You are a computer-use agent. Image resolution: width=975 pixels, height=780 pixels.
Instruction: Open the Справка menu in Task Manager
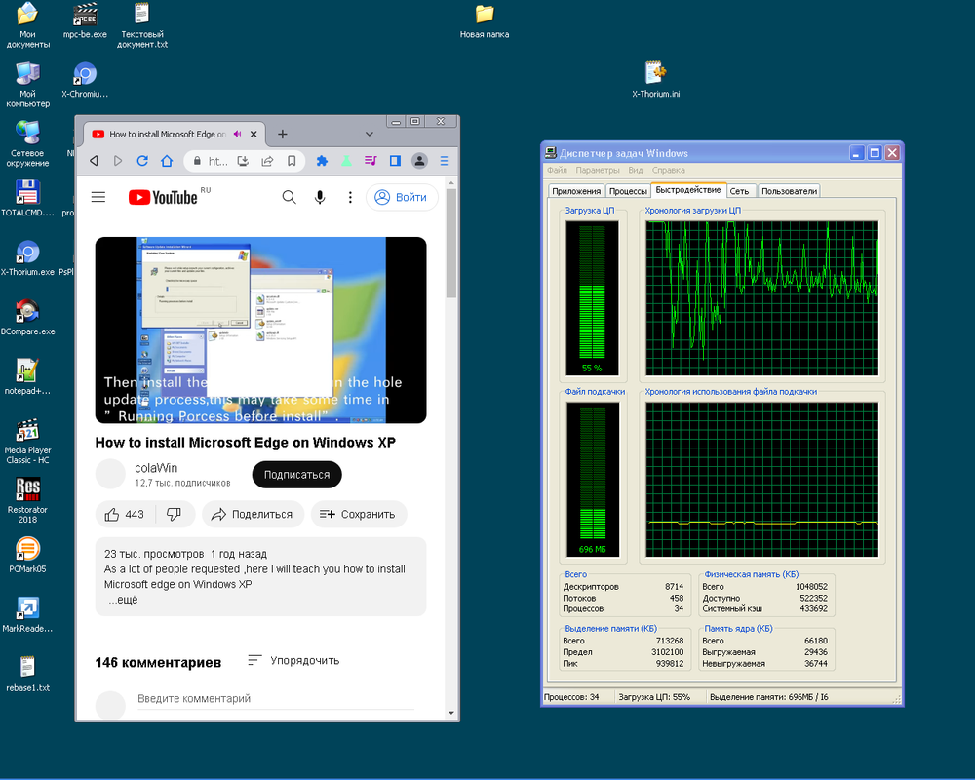click(x=669, y=170)
